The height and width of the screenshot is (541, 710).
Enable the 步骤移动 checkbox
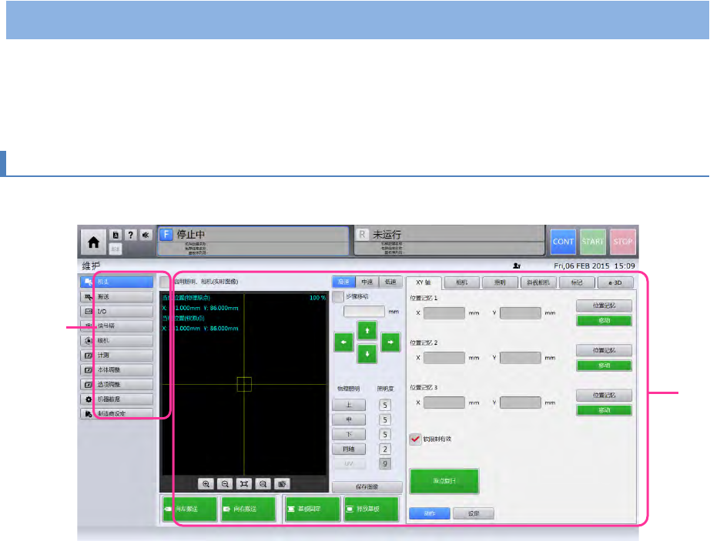337,297
